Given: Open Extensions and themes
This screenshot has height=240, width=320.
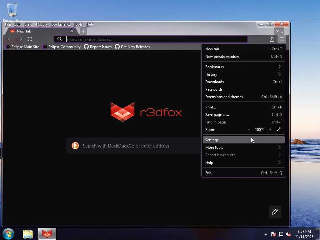Looking at the screenshot, I should point(243,97).
